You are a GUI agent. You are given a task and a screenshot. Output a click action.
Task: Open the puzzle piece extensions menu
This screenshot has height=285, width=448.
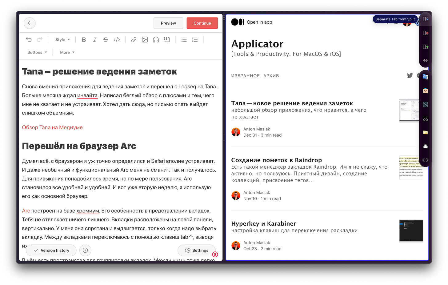tap(426, 160)
